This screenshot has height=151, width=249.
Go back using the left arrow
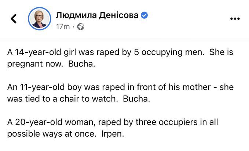pyautogui.click(x=14, y=19)
